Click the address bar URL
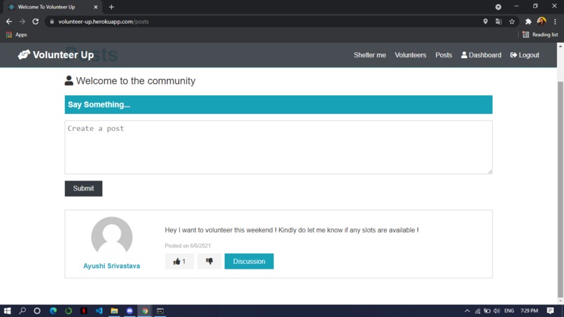 click(x=104, y=22)
